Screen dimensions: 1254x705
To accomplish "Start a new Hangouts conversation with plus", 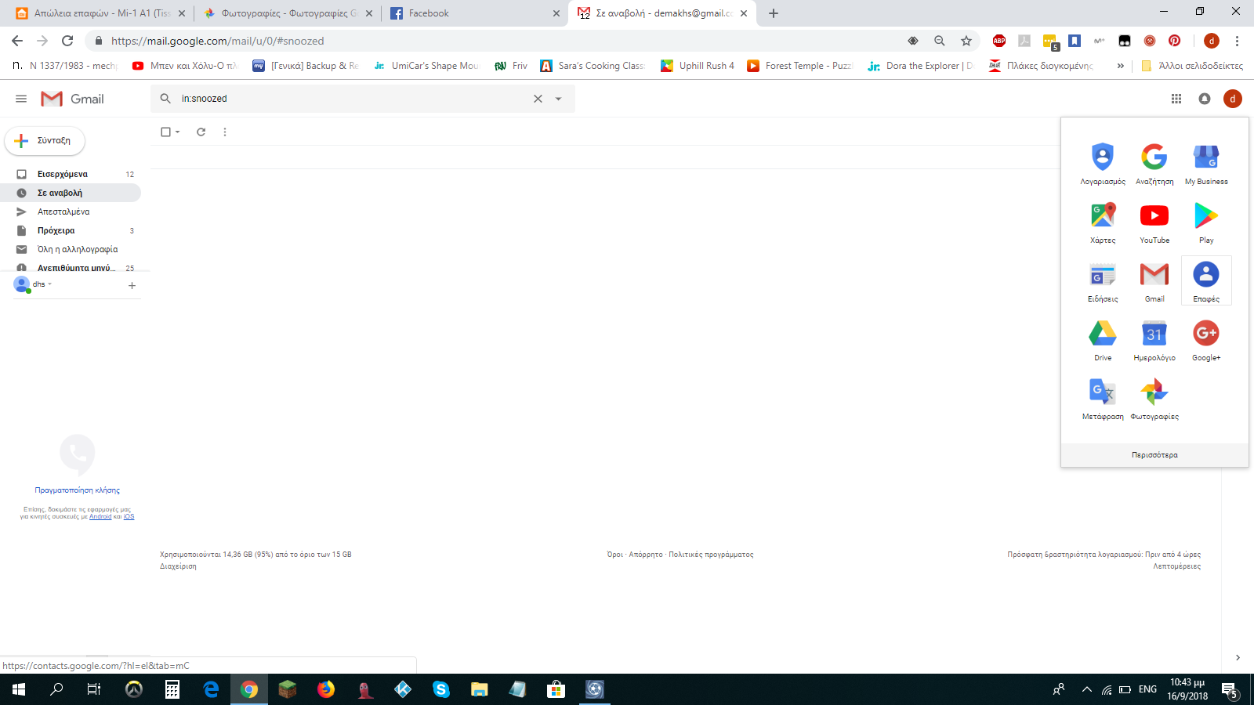I will pos(132,286).
